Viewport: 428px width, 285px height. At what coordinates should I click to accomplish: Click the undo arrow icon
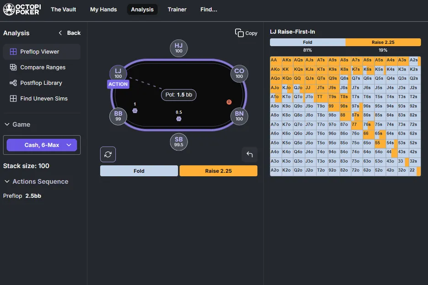pos(250,154)
